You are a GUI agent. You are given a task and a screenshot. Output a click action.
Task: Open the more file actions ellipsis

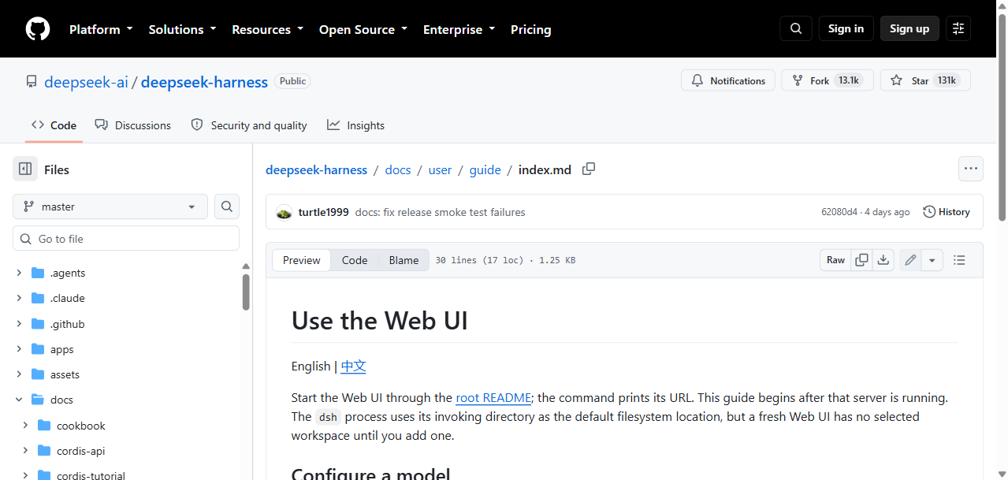(x=971, y=169)
